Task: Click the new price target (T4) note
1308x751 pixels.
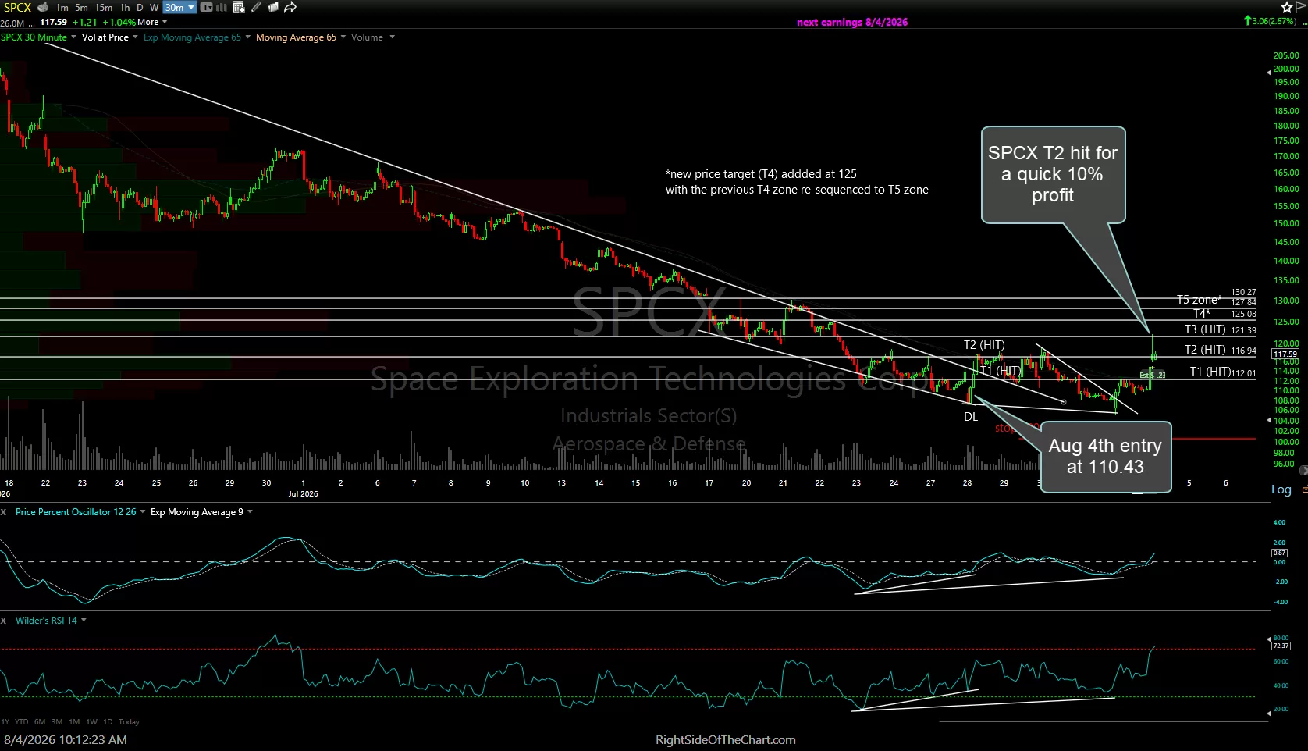Action: [x=797, y=182]
